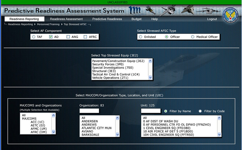The width and height of the screenshot is (242, 150).
Task: Click the soldiers silhouette icon in header
Action: pyautogui.click(x=135, y=11)
